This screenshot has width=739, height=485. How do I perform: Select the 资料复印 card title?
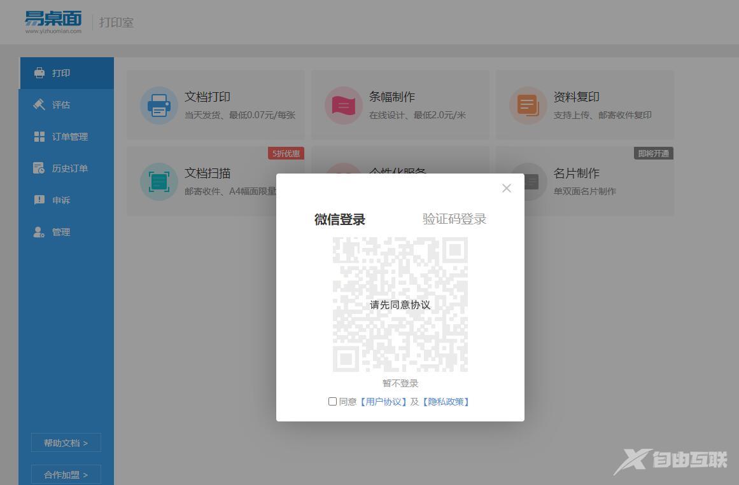[x=577, y=97]
